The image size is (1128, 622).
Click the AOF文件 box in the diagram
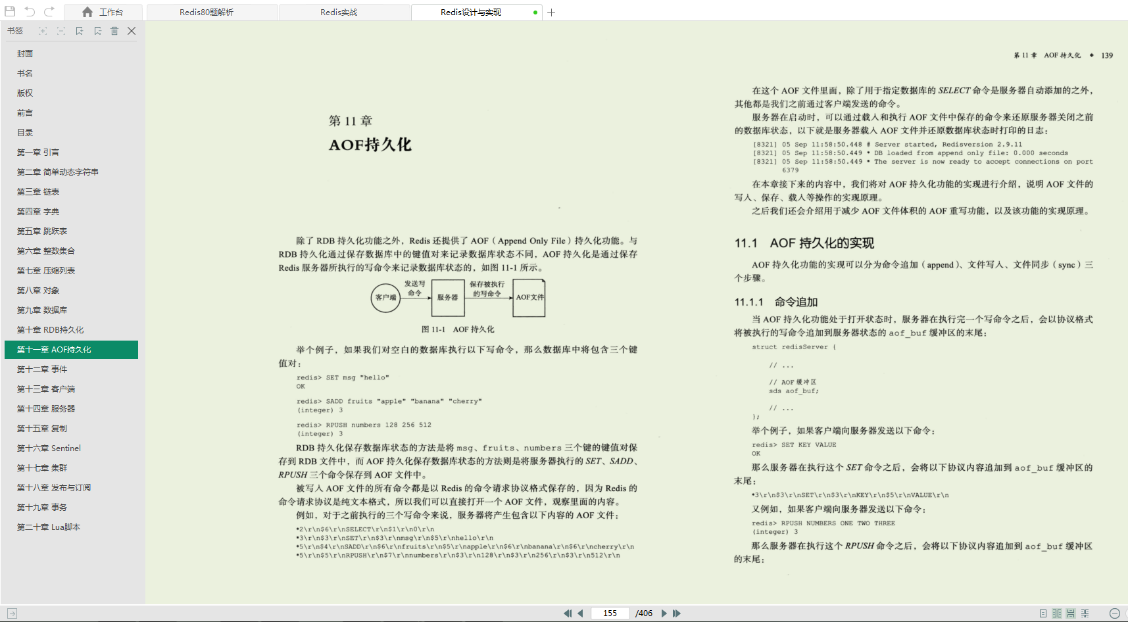click(529, 298)
